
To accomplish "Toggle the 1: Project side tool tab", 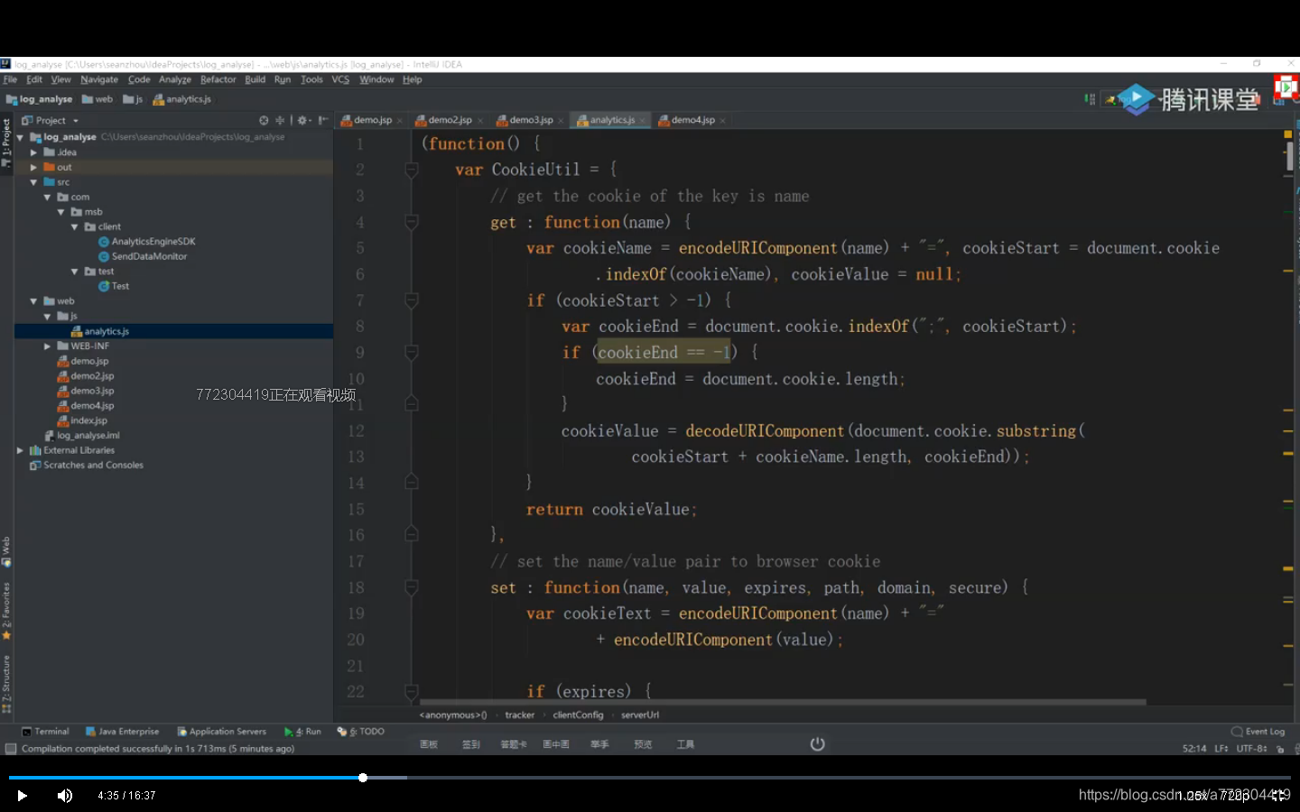I will [x=6, y=143].
